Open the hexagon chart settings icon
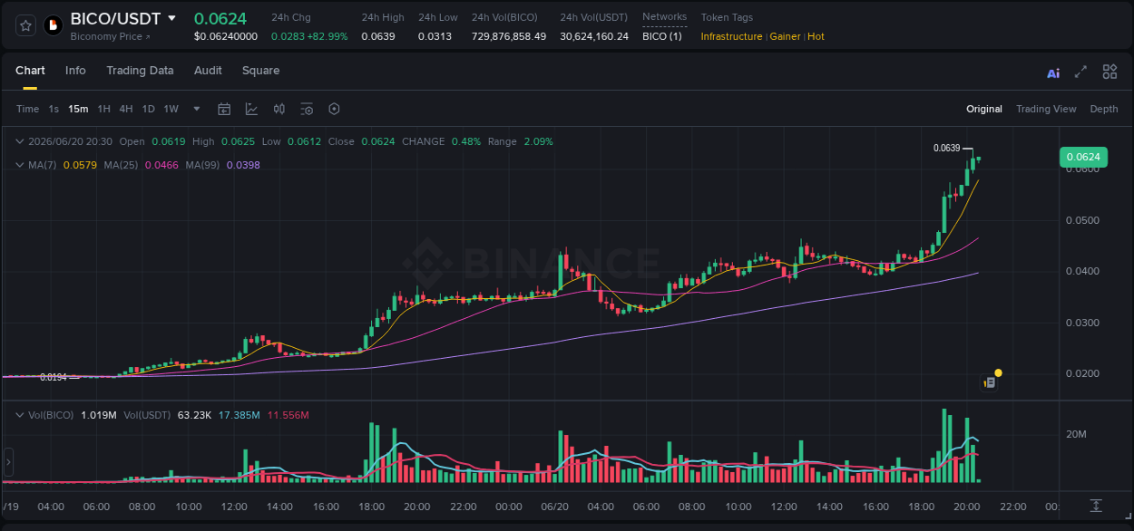 (334, 109)
